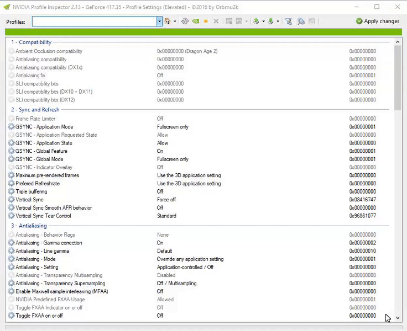Export the current profile
Image resolution: width=407 pixels, height=331 pixels.
257,21
